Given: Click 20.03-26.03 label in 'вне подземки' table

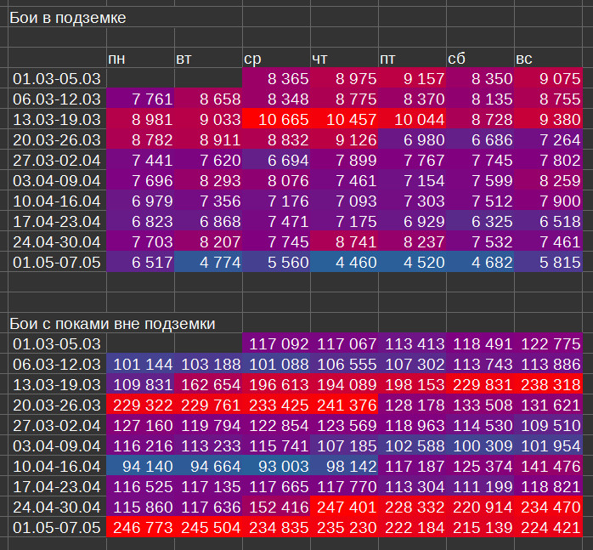Looking at the screenshot, I should point(58,405).
